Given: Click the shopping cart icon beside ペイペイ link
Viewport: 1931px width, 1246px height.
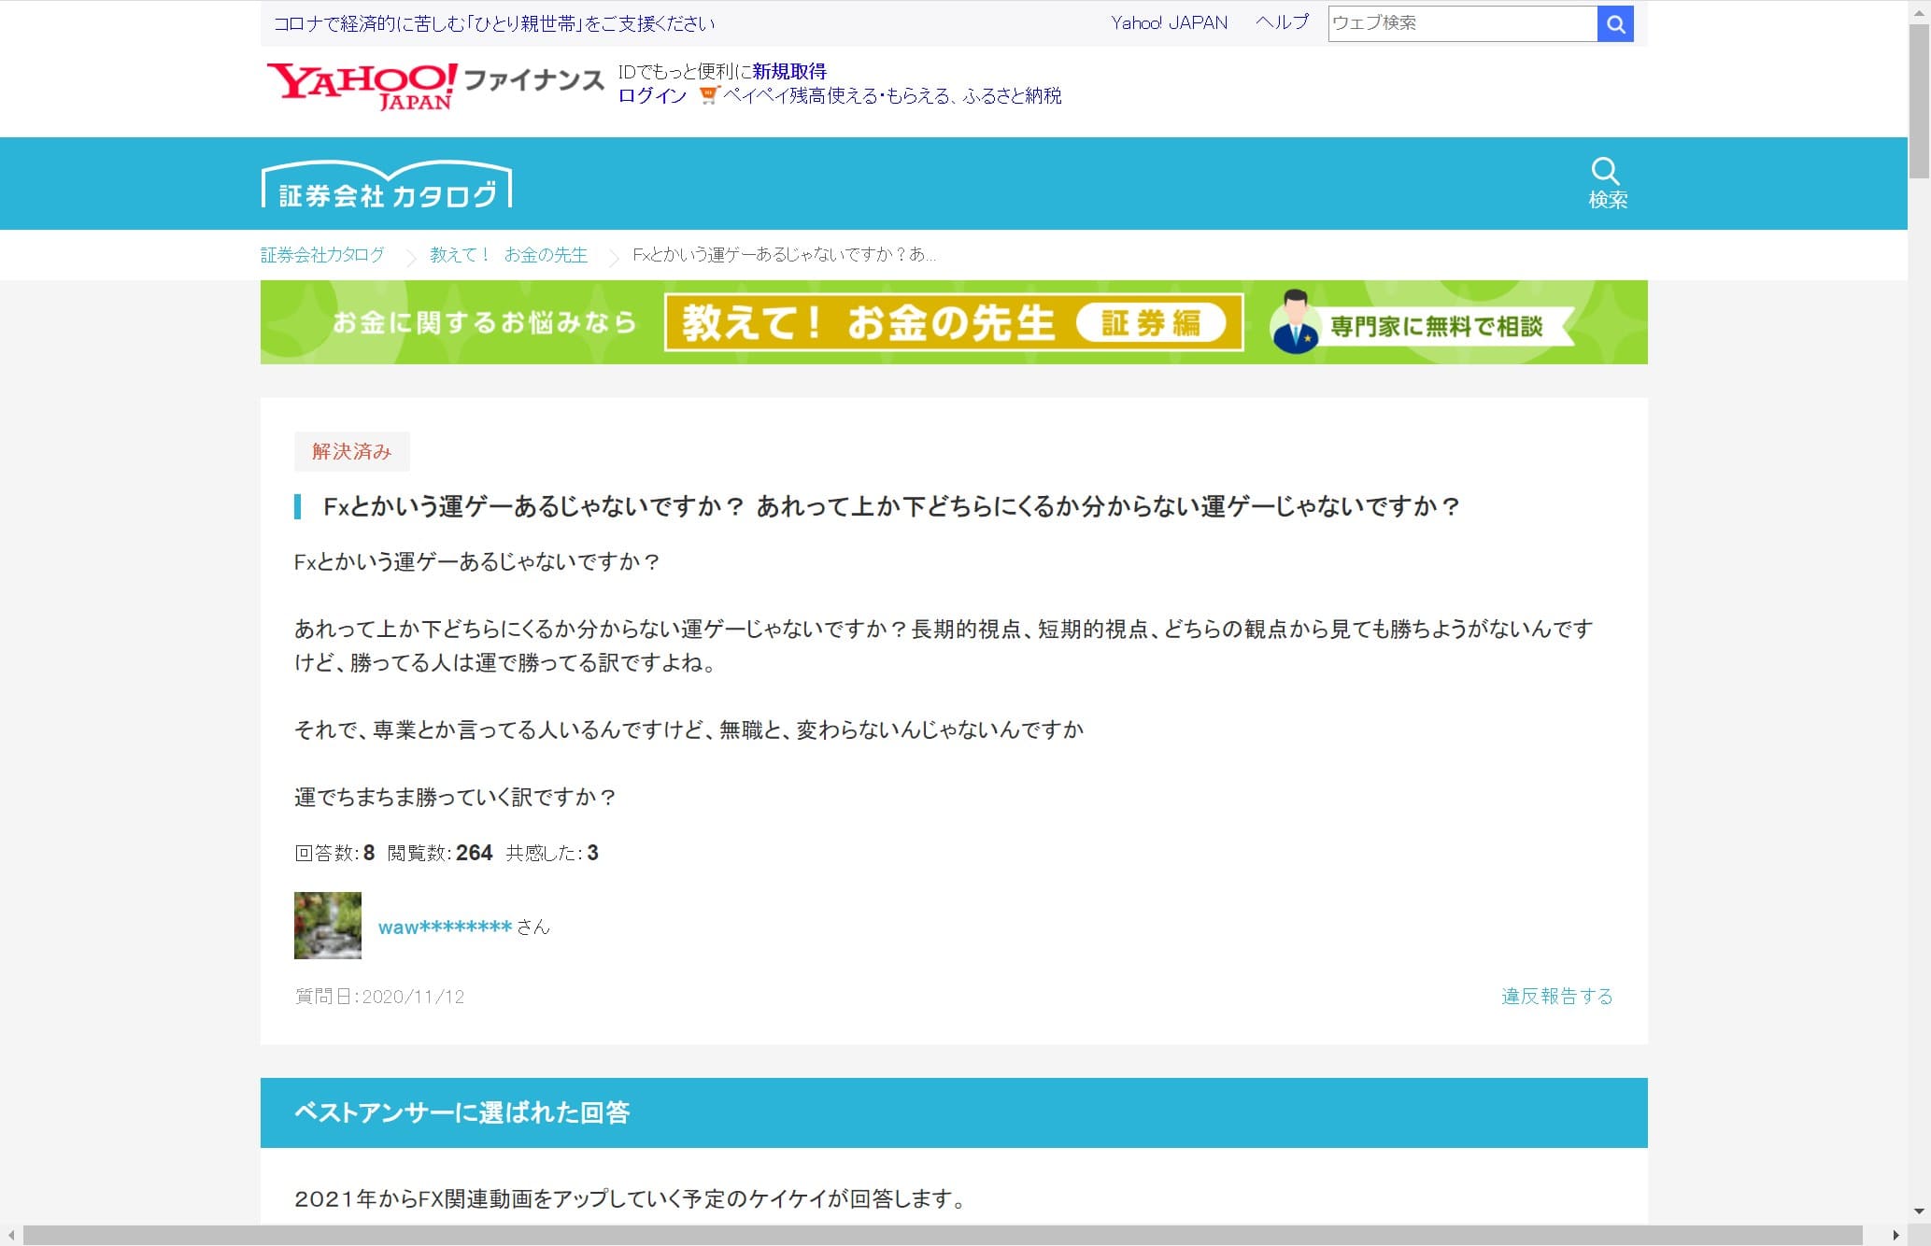Looking at the screenshot, I should 708,95.
